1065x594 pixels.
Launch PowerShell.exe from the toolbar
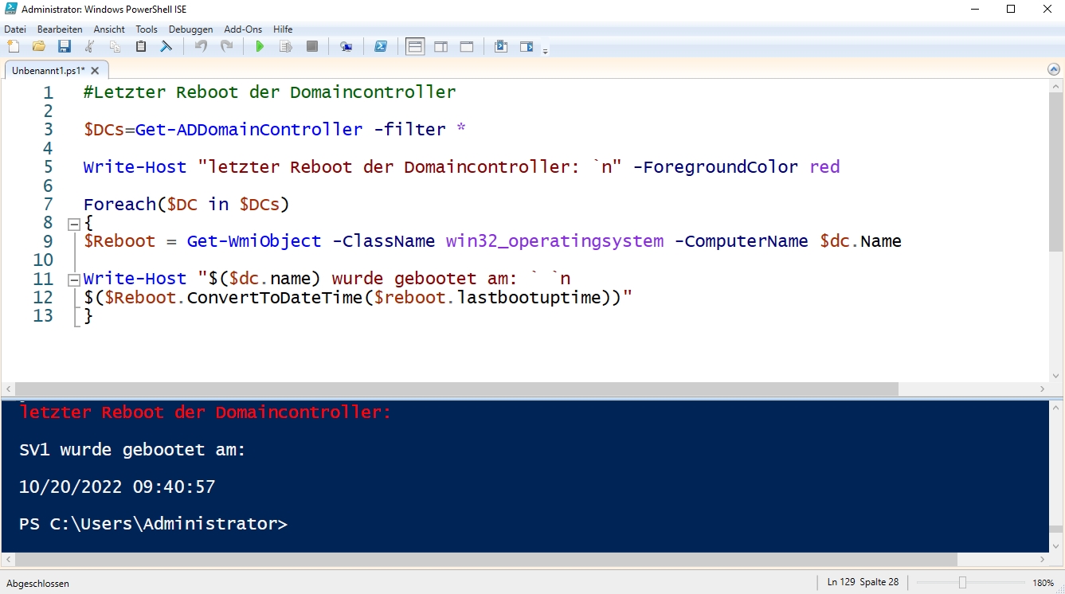[x=381, y=46]
